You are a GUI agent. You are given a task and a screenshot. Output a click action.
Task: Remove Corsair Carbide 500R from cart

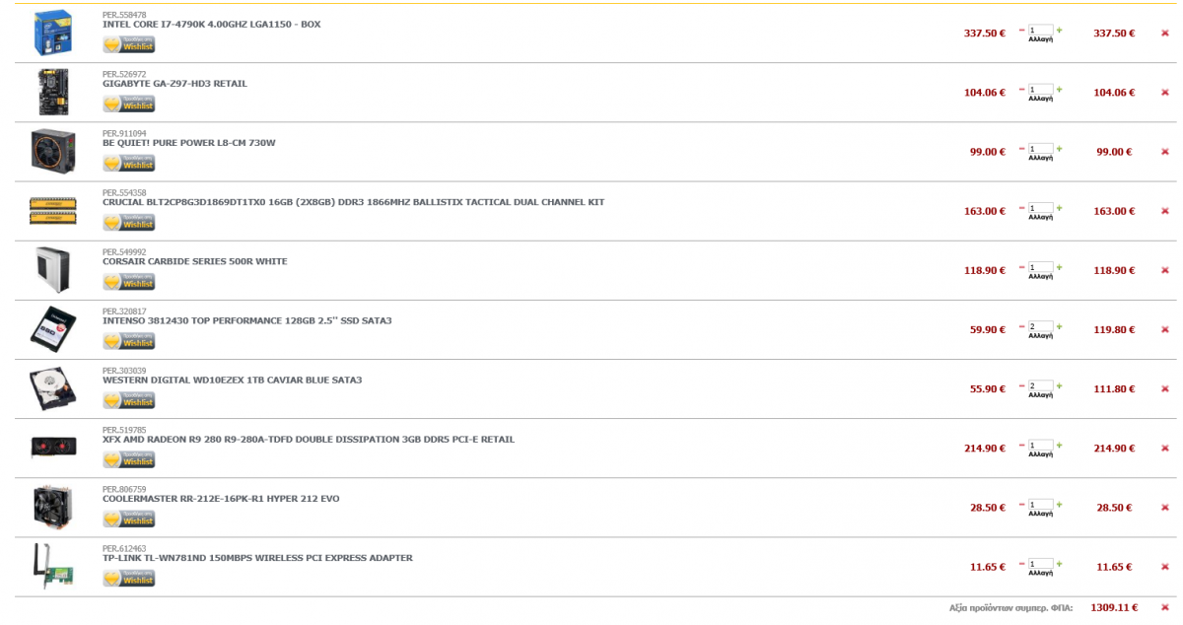(x=1164, y=269)
